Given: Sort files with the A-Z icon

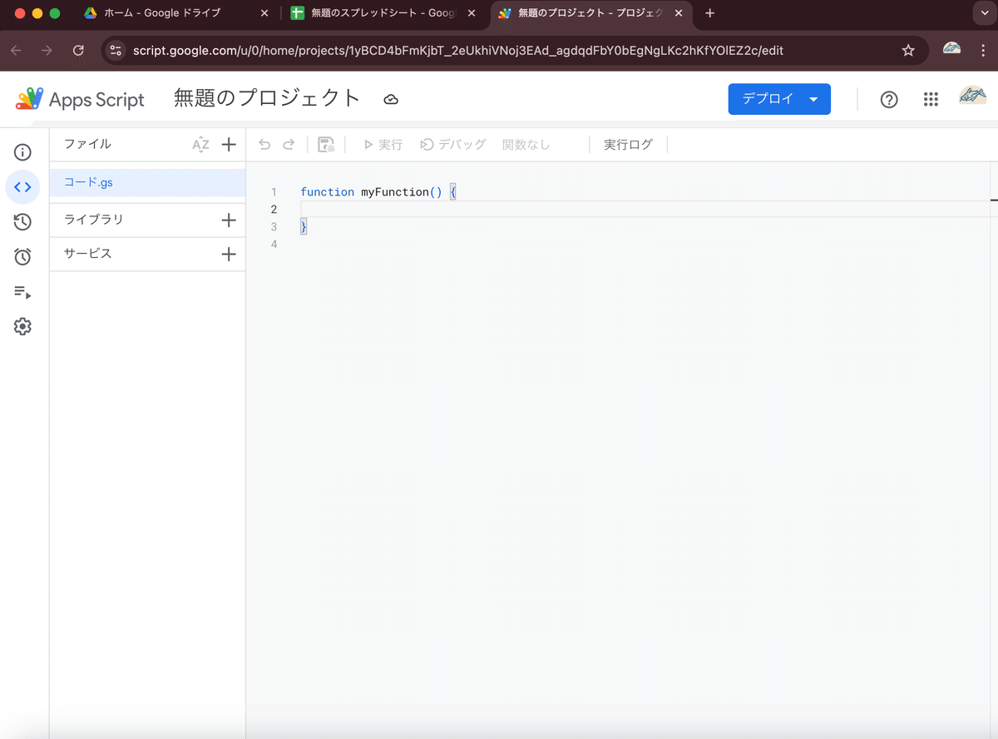Looking at the screenshot, I should click(x=200, y=144).
